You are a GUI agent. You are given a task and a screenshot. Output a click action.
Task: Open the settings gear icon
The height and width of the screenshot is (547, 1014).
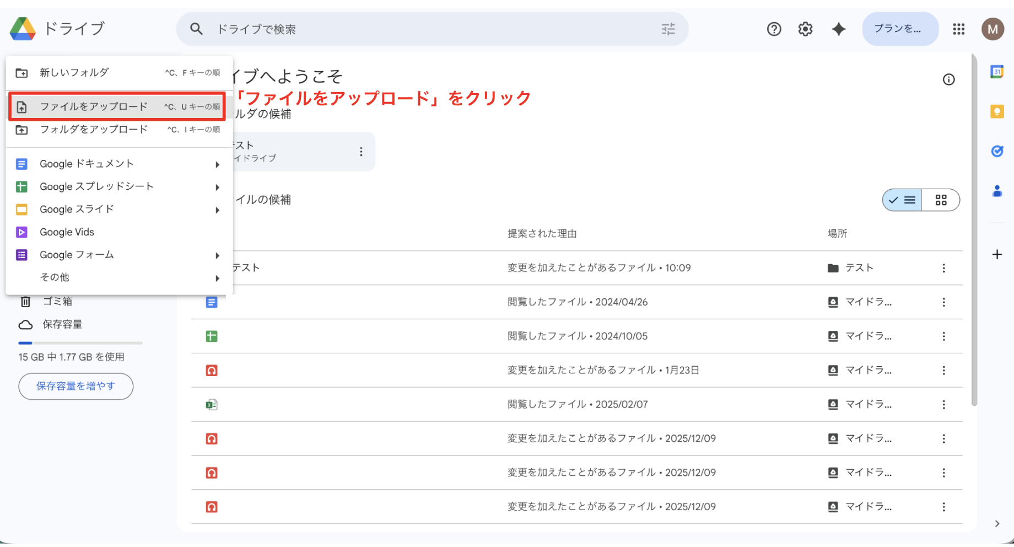click(805, 29)
